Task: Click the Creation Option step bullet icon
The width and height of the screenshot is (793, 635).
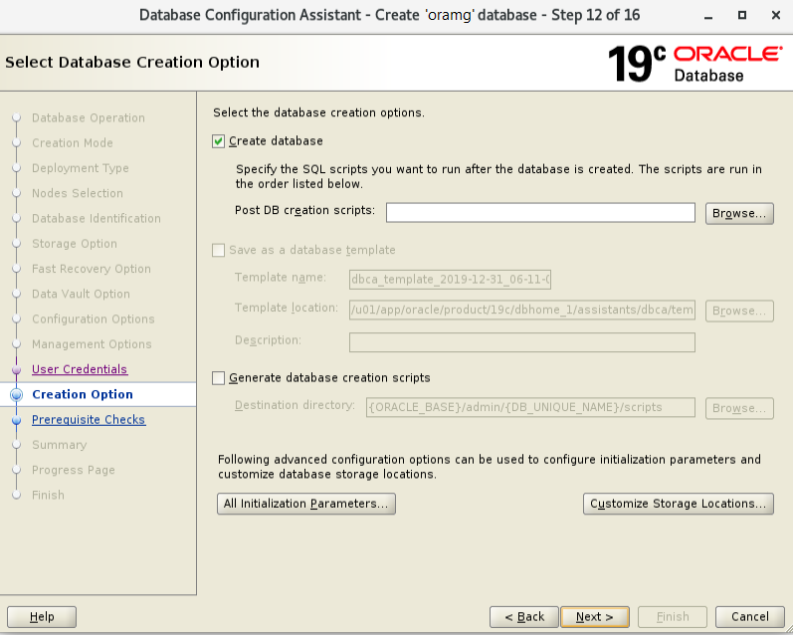Action: coord(17,395)
